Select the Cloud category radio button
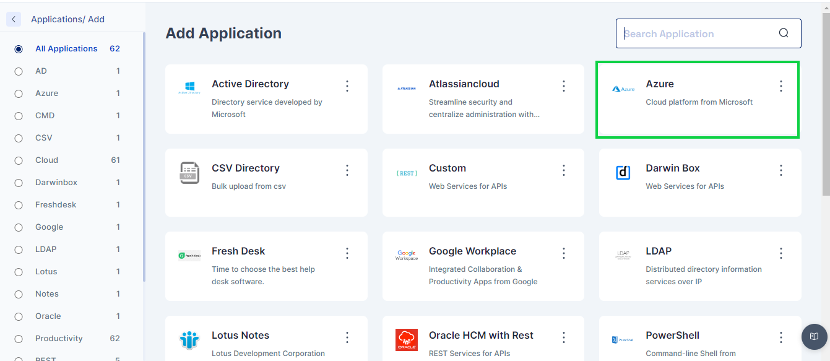This screenshot has width=830, height=361. pyautogui.click(x=19, y=160)
